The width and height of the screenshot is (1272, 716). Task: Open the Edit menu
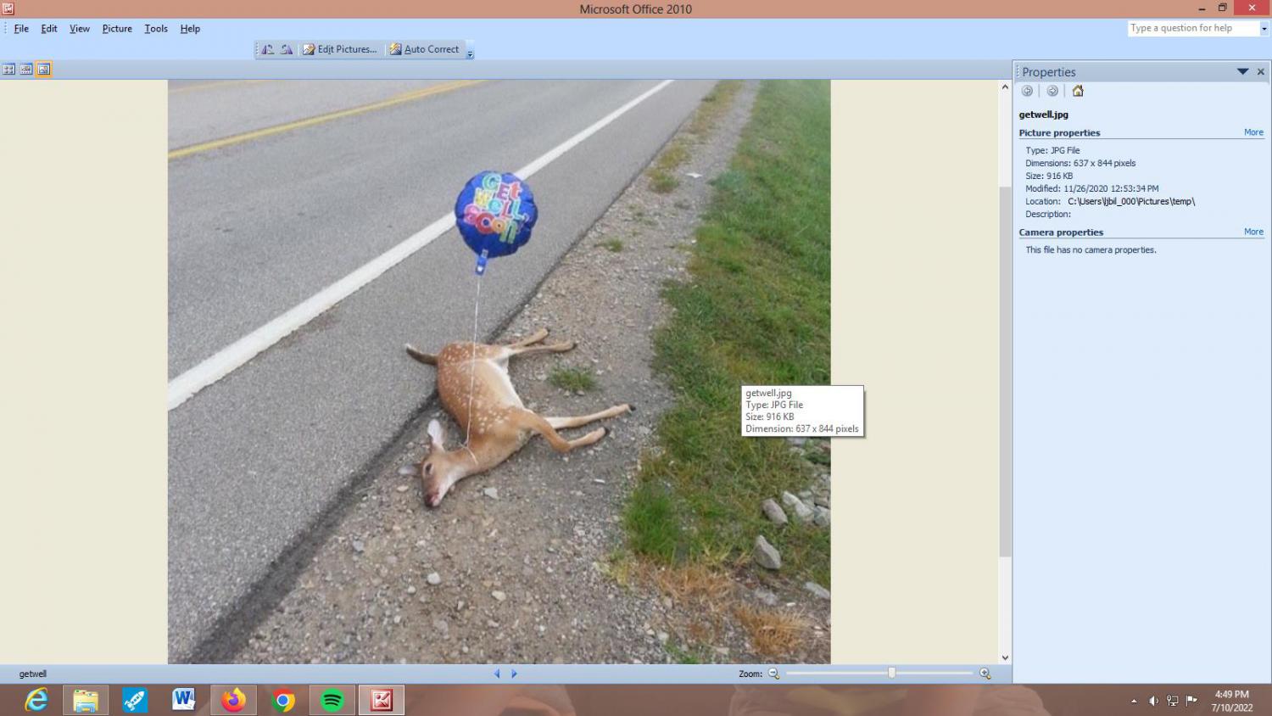pyautogui.click(x=49, y=28)
